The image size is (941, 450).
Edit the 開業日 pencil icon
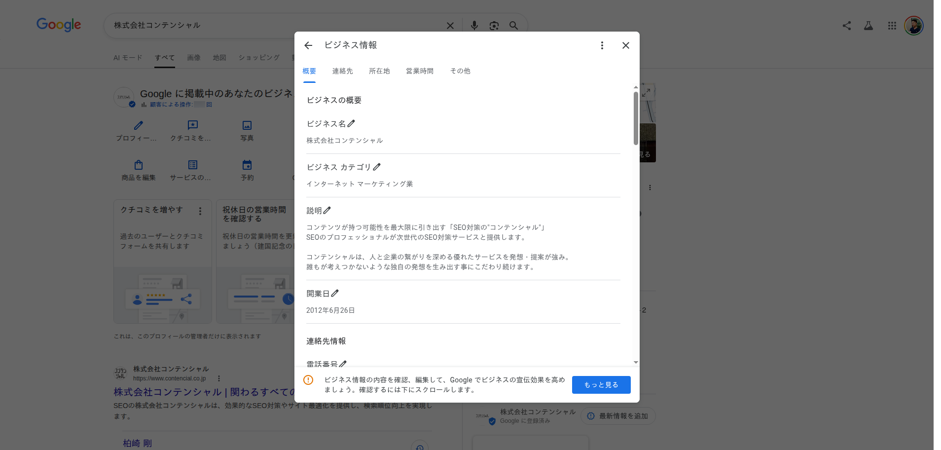coord(335,293)
